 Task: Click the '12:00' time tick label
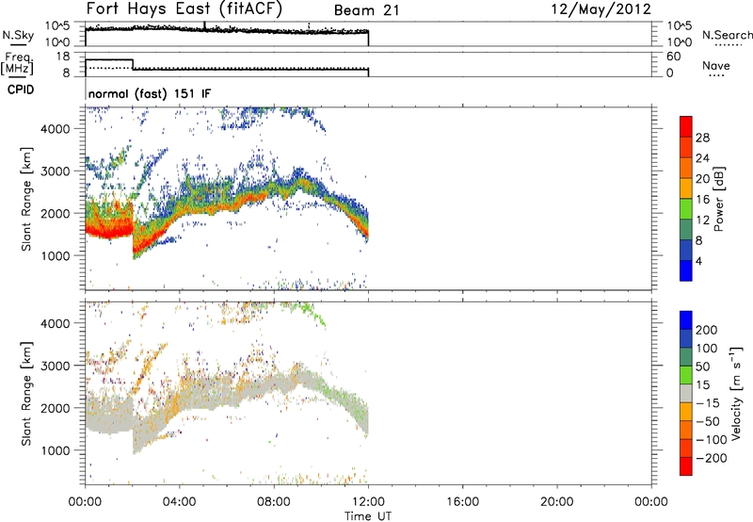[x=368, y=502]
